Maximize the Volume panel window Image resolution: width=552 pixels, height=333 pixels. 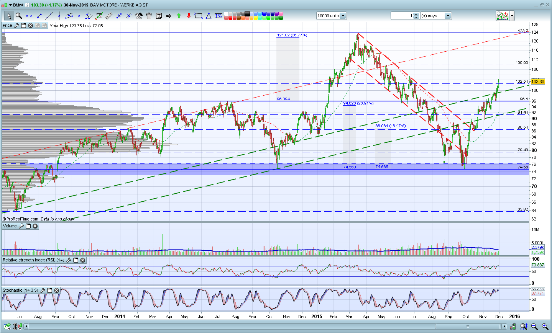point(28,226)
